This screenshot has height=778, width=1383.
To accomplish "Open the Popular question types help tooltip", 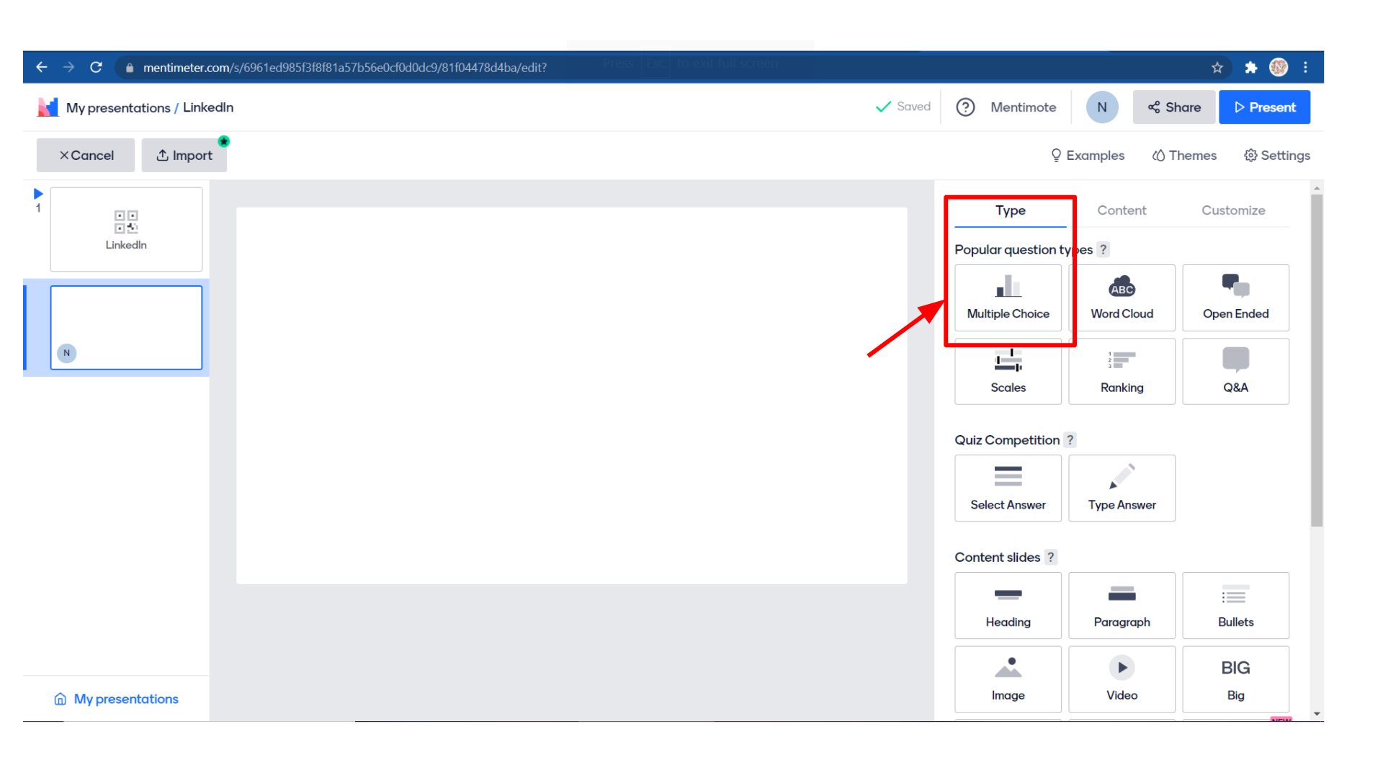I will [1104, 249].
